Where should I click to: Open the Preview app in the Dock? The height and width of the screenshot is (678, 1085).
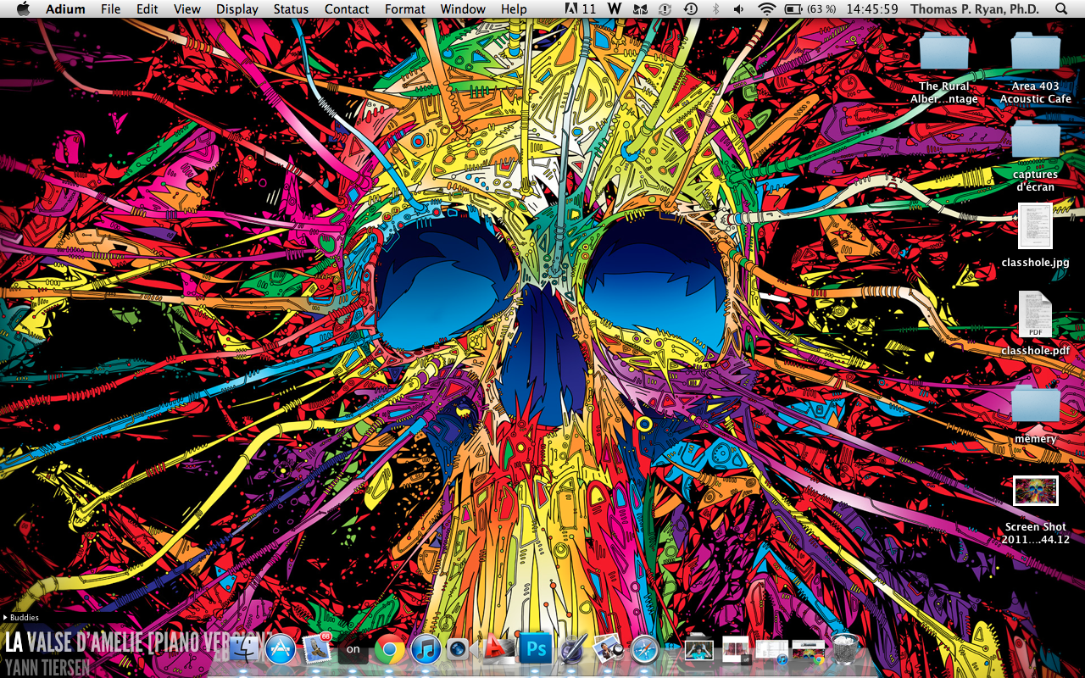(x=609, y=650)
